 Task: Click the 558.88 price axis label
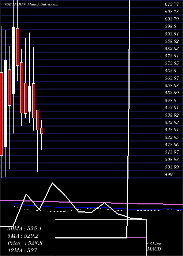[x=172, y=86]
